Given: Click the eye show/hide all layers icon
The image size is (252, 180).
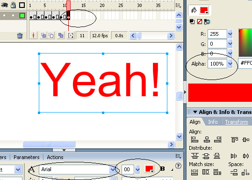Looking at the screenshot, I should coord(4,5).
